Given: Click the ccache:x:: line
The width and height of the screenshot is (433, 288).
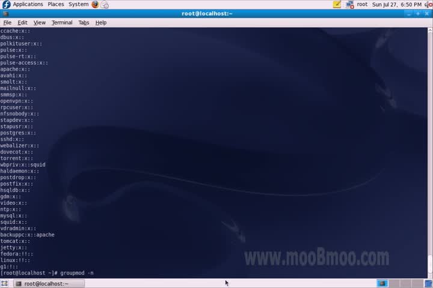Looking at the screenshot, I should (x=15, y=31).
